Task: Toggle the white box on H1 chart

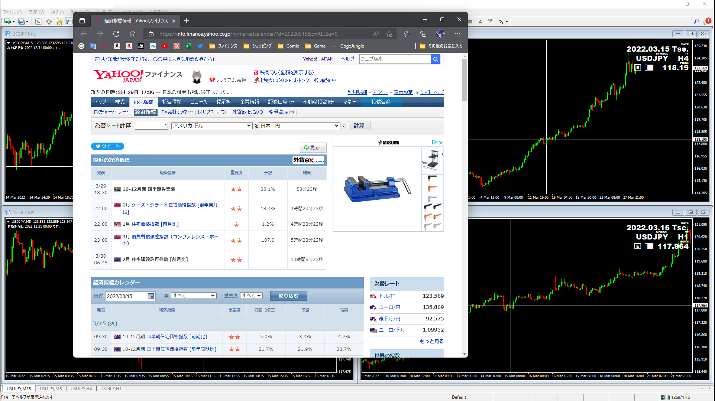Action: coord(649,246)
